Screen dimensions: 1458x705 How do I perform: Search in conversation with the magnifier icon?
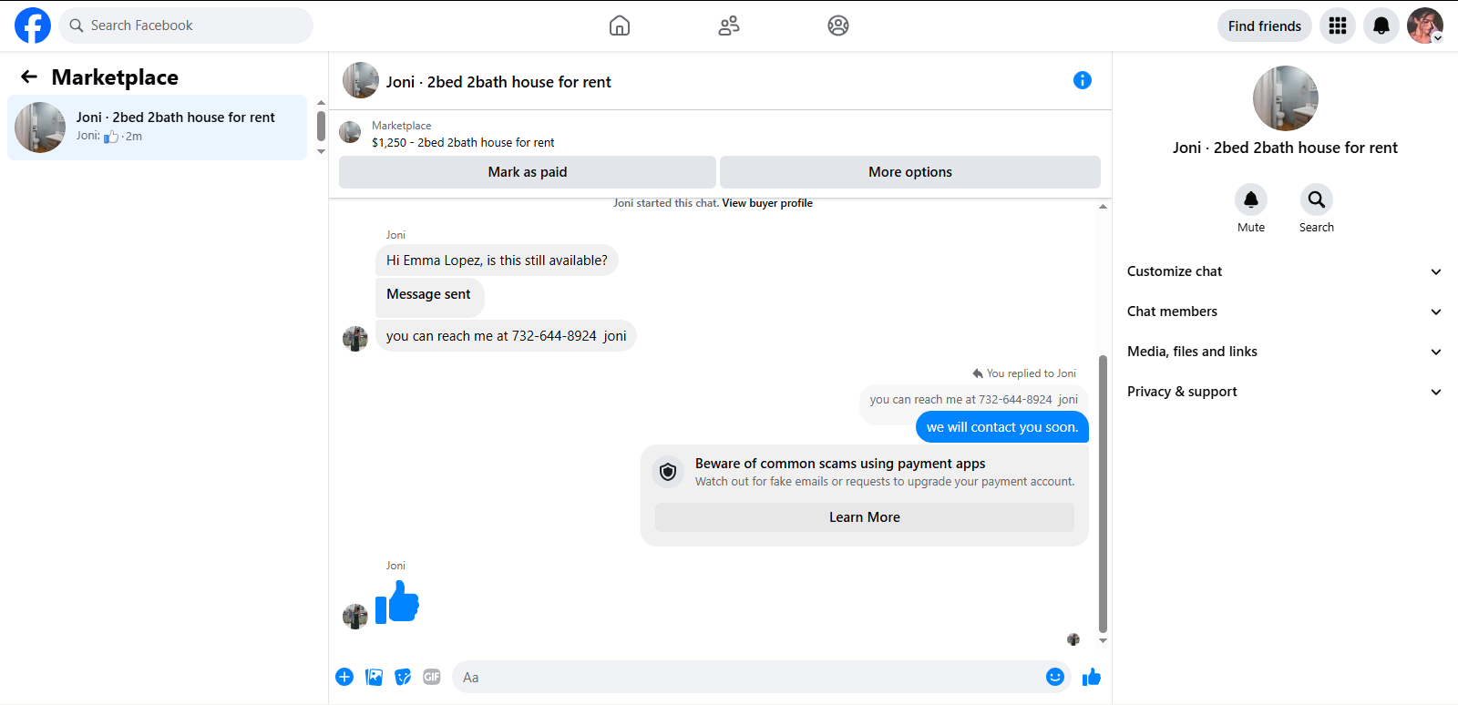1317,199
